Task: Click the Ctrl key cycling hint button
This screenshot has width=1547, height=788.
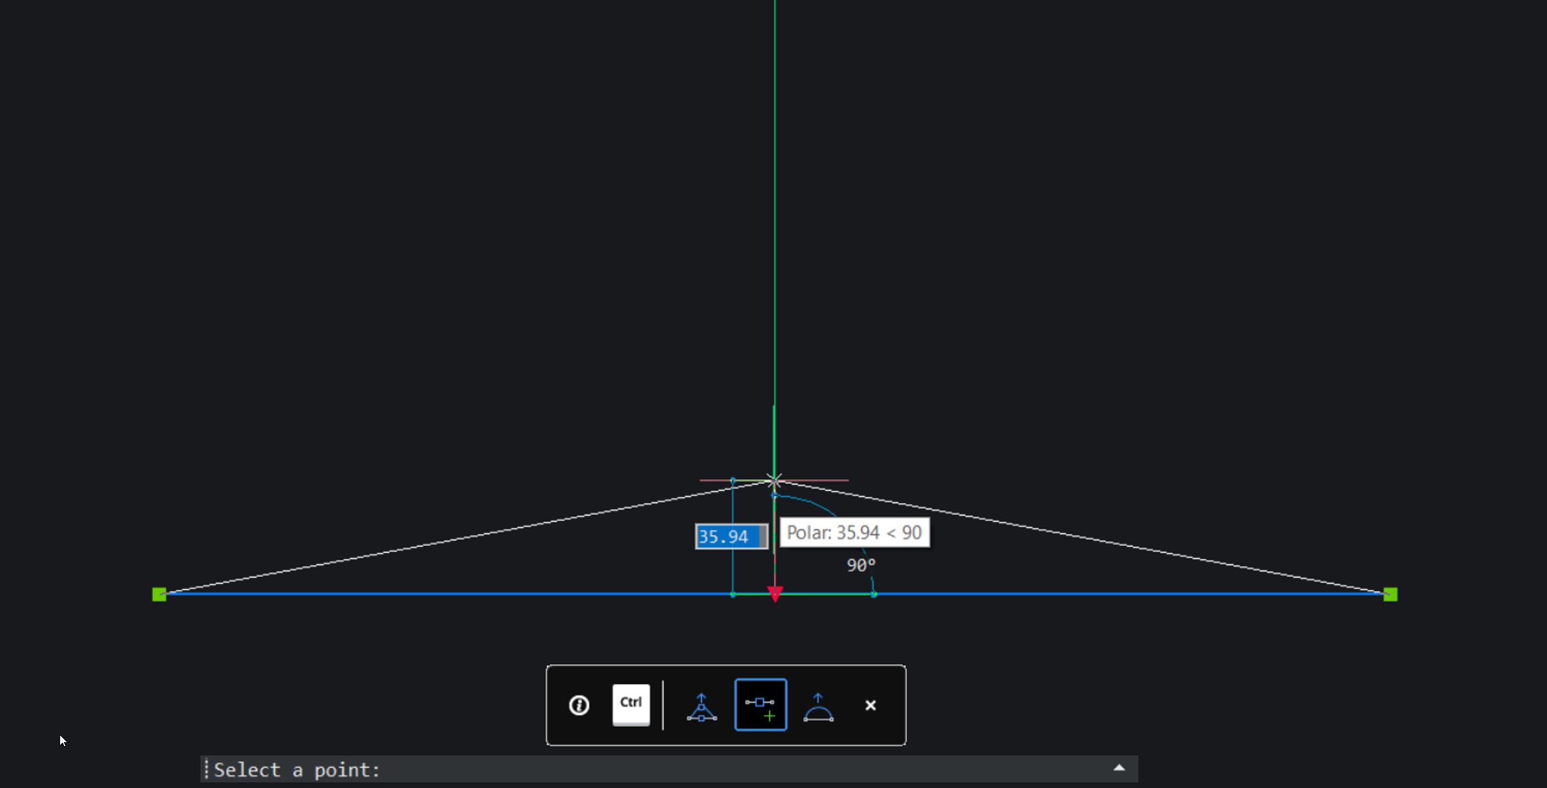Action: pyautogui.click(x=631, y=705)
